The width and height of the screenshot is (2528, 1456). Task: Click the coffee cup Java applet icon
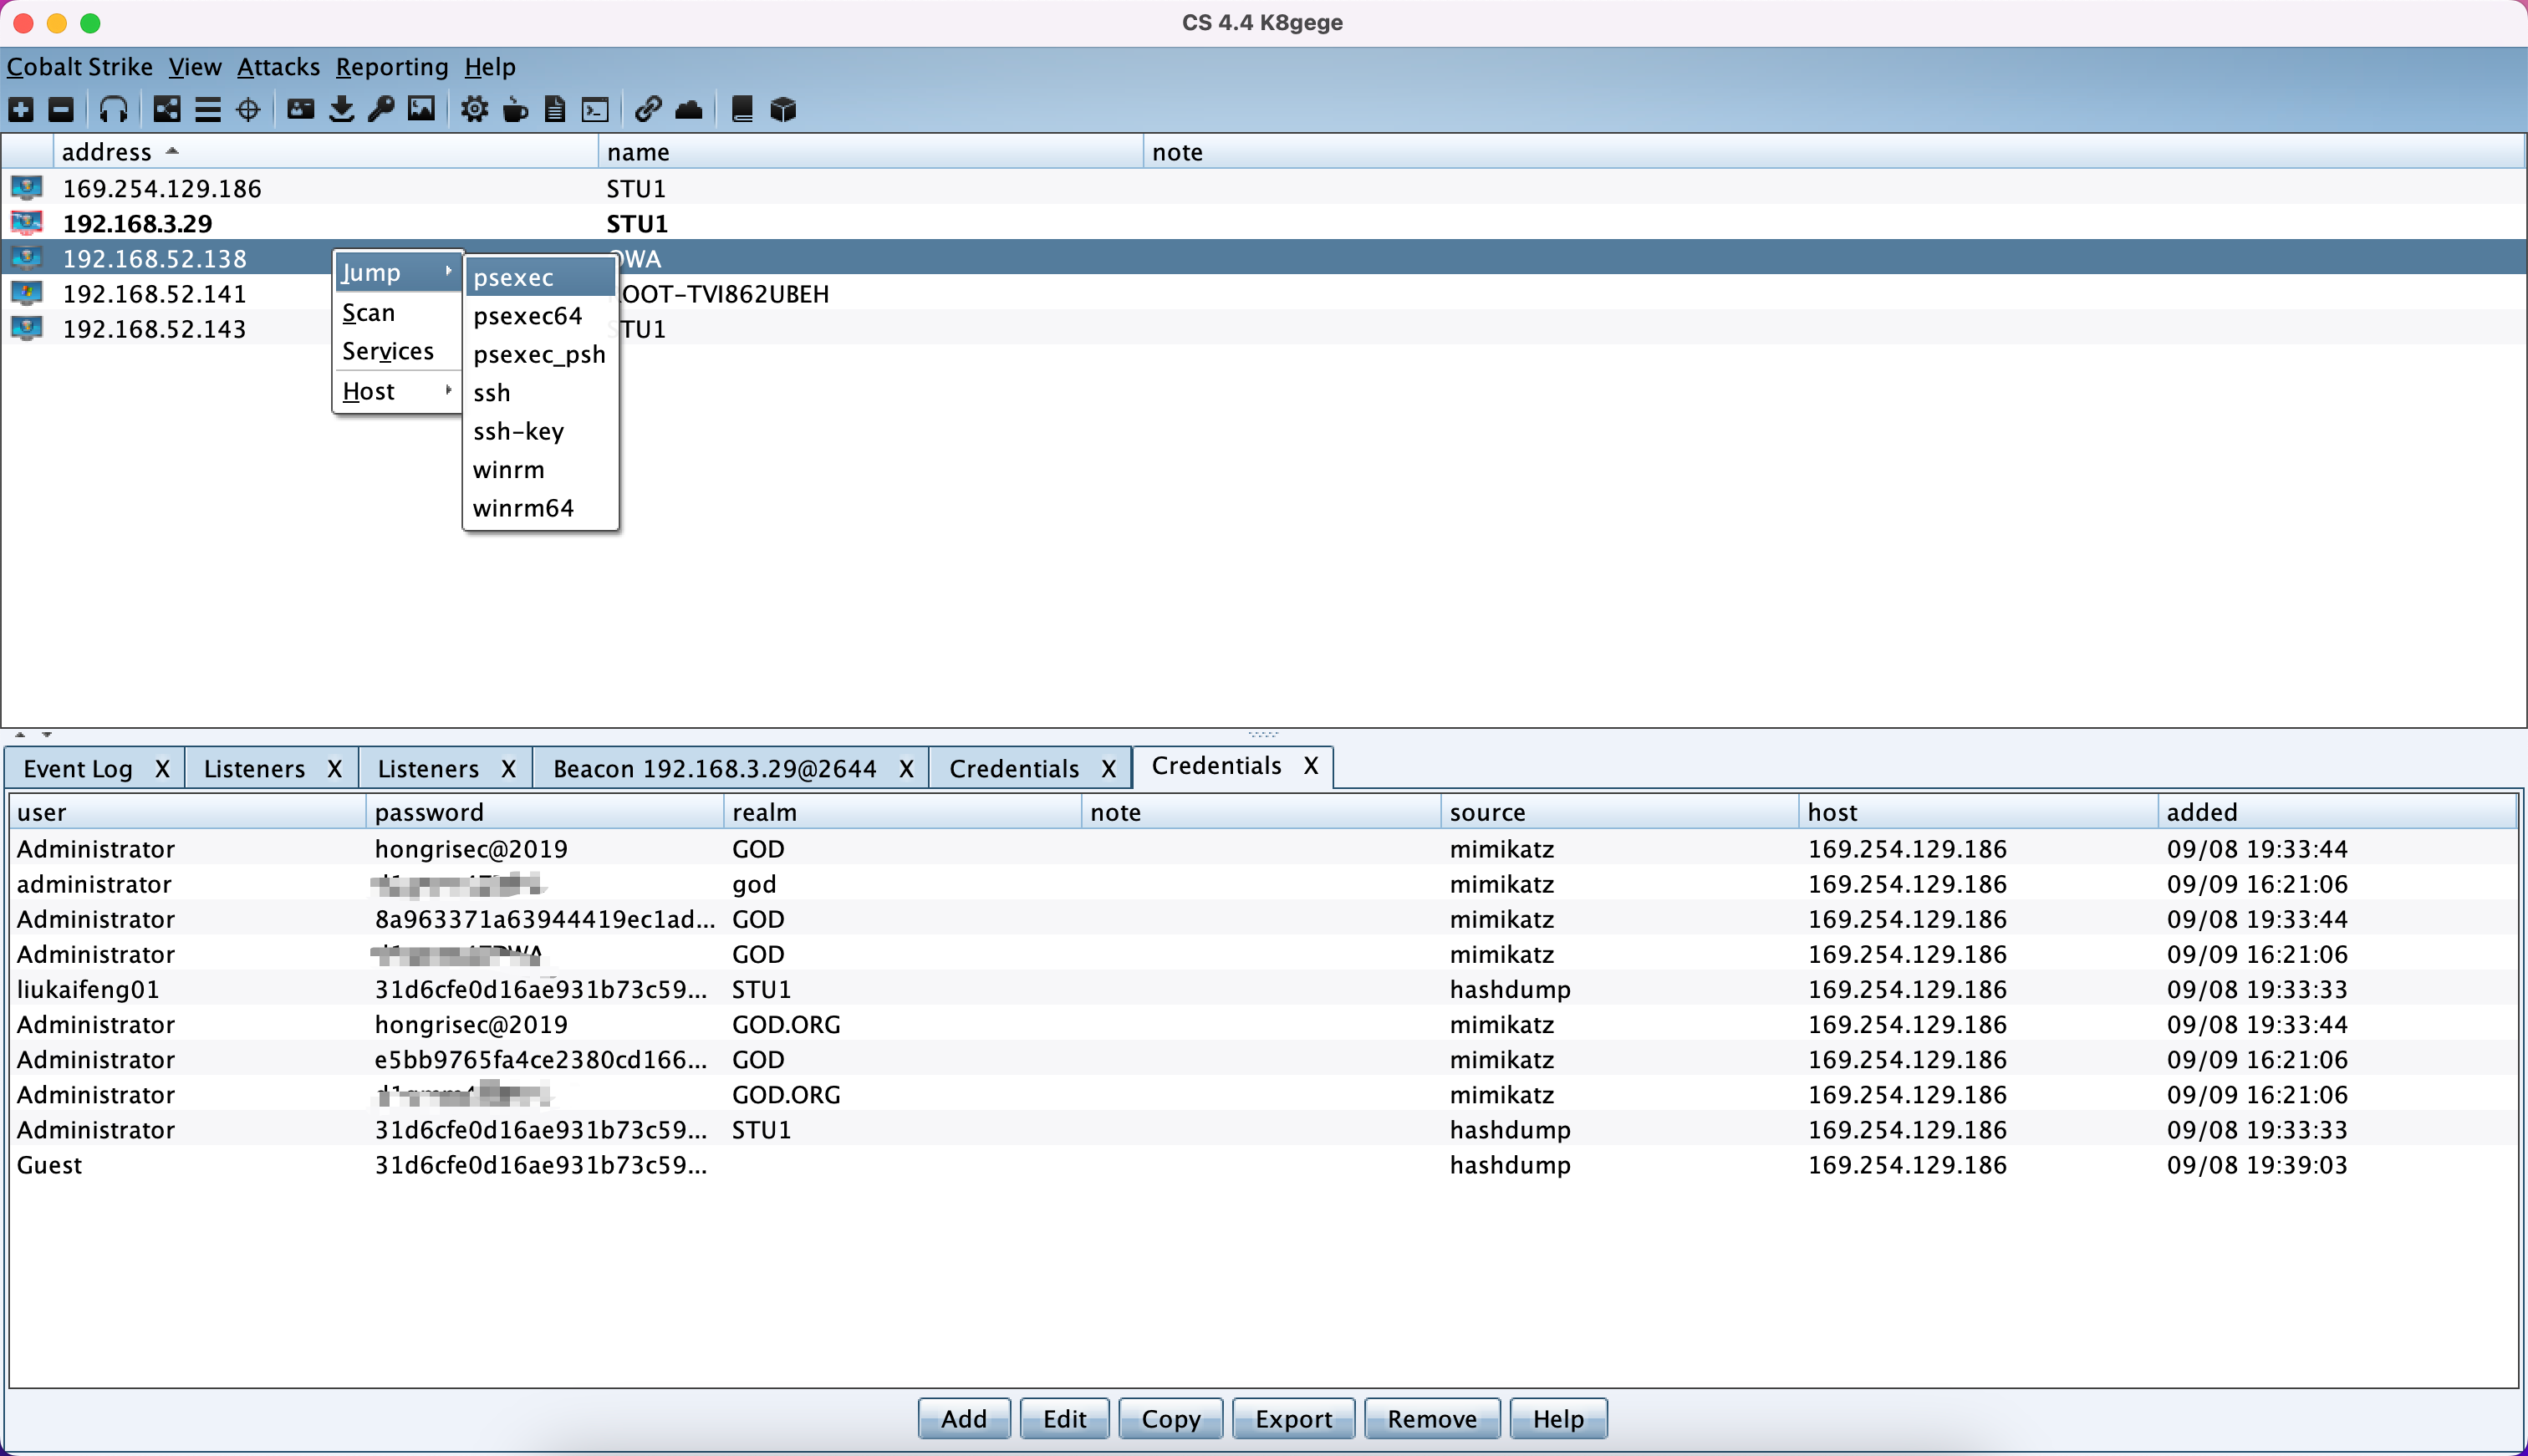click(x=515, y=109)
